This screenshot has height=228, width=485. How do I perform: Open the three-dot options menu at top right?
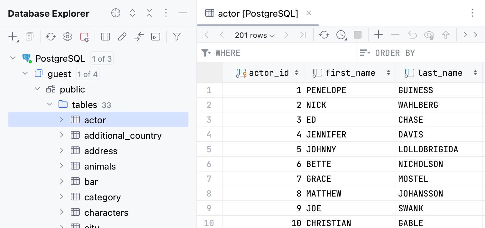pyautogui.click(x=473, y=13)
